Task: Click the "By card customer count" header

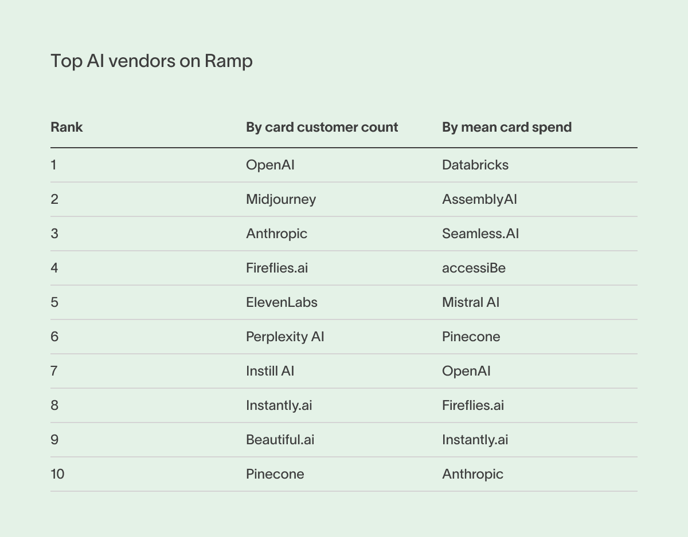Action: click(322, 127)
